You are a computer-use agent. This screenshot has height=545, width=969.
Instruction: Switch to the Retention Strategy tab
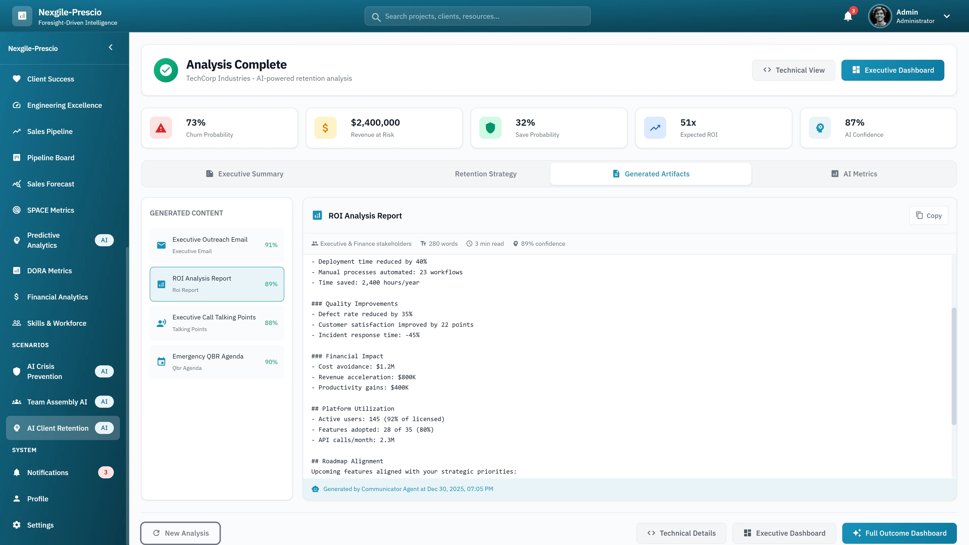coord(486,173)
